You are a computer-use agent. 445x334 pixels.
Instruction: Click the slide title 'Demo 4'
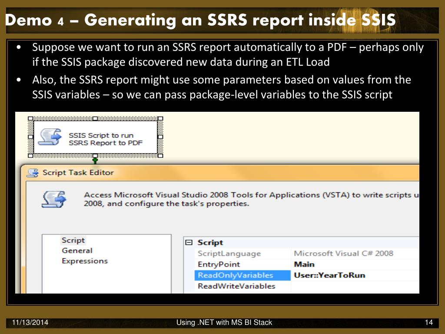(34, 20)
